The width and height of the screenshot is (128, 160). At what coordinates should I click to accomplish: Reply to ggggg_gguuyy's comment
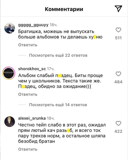coord(28,45)
